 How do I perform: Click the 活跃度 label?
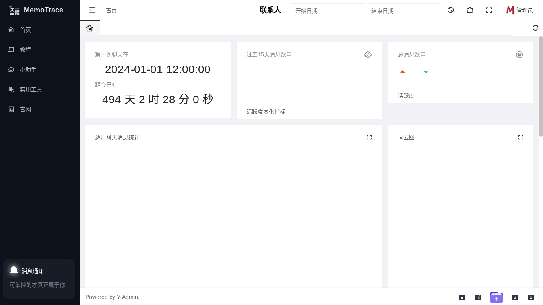(406, 96)
